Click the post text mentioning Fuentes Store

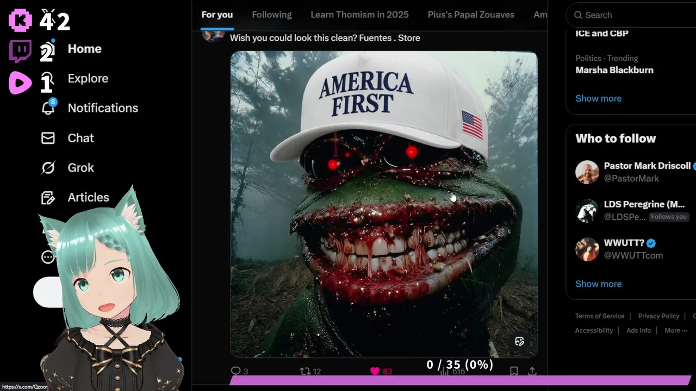point(325,38)
